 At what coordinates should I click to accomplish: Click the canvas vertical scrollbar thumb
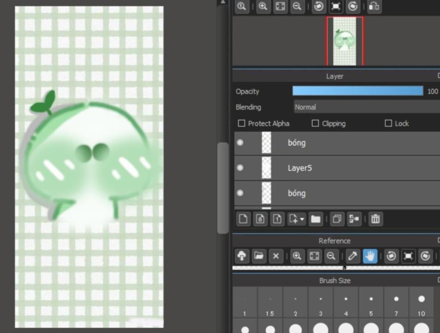pos(223,188)
